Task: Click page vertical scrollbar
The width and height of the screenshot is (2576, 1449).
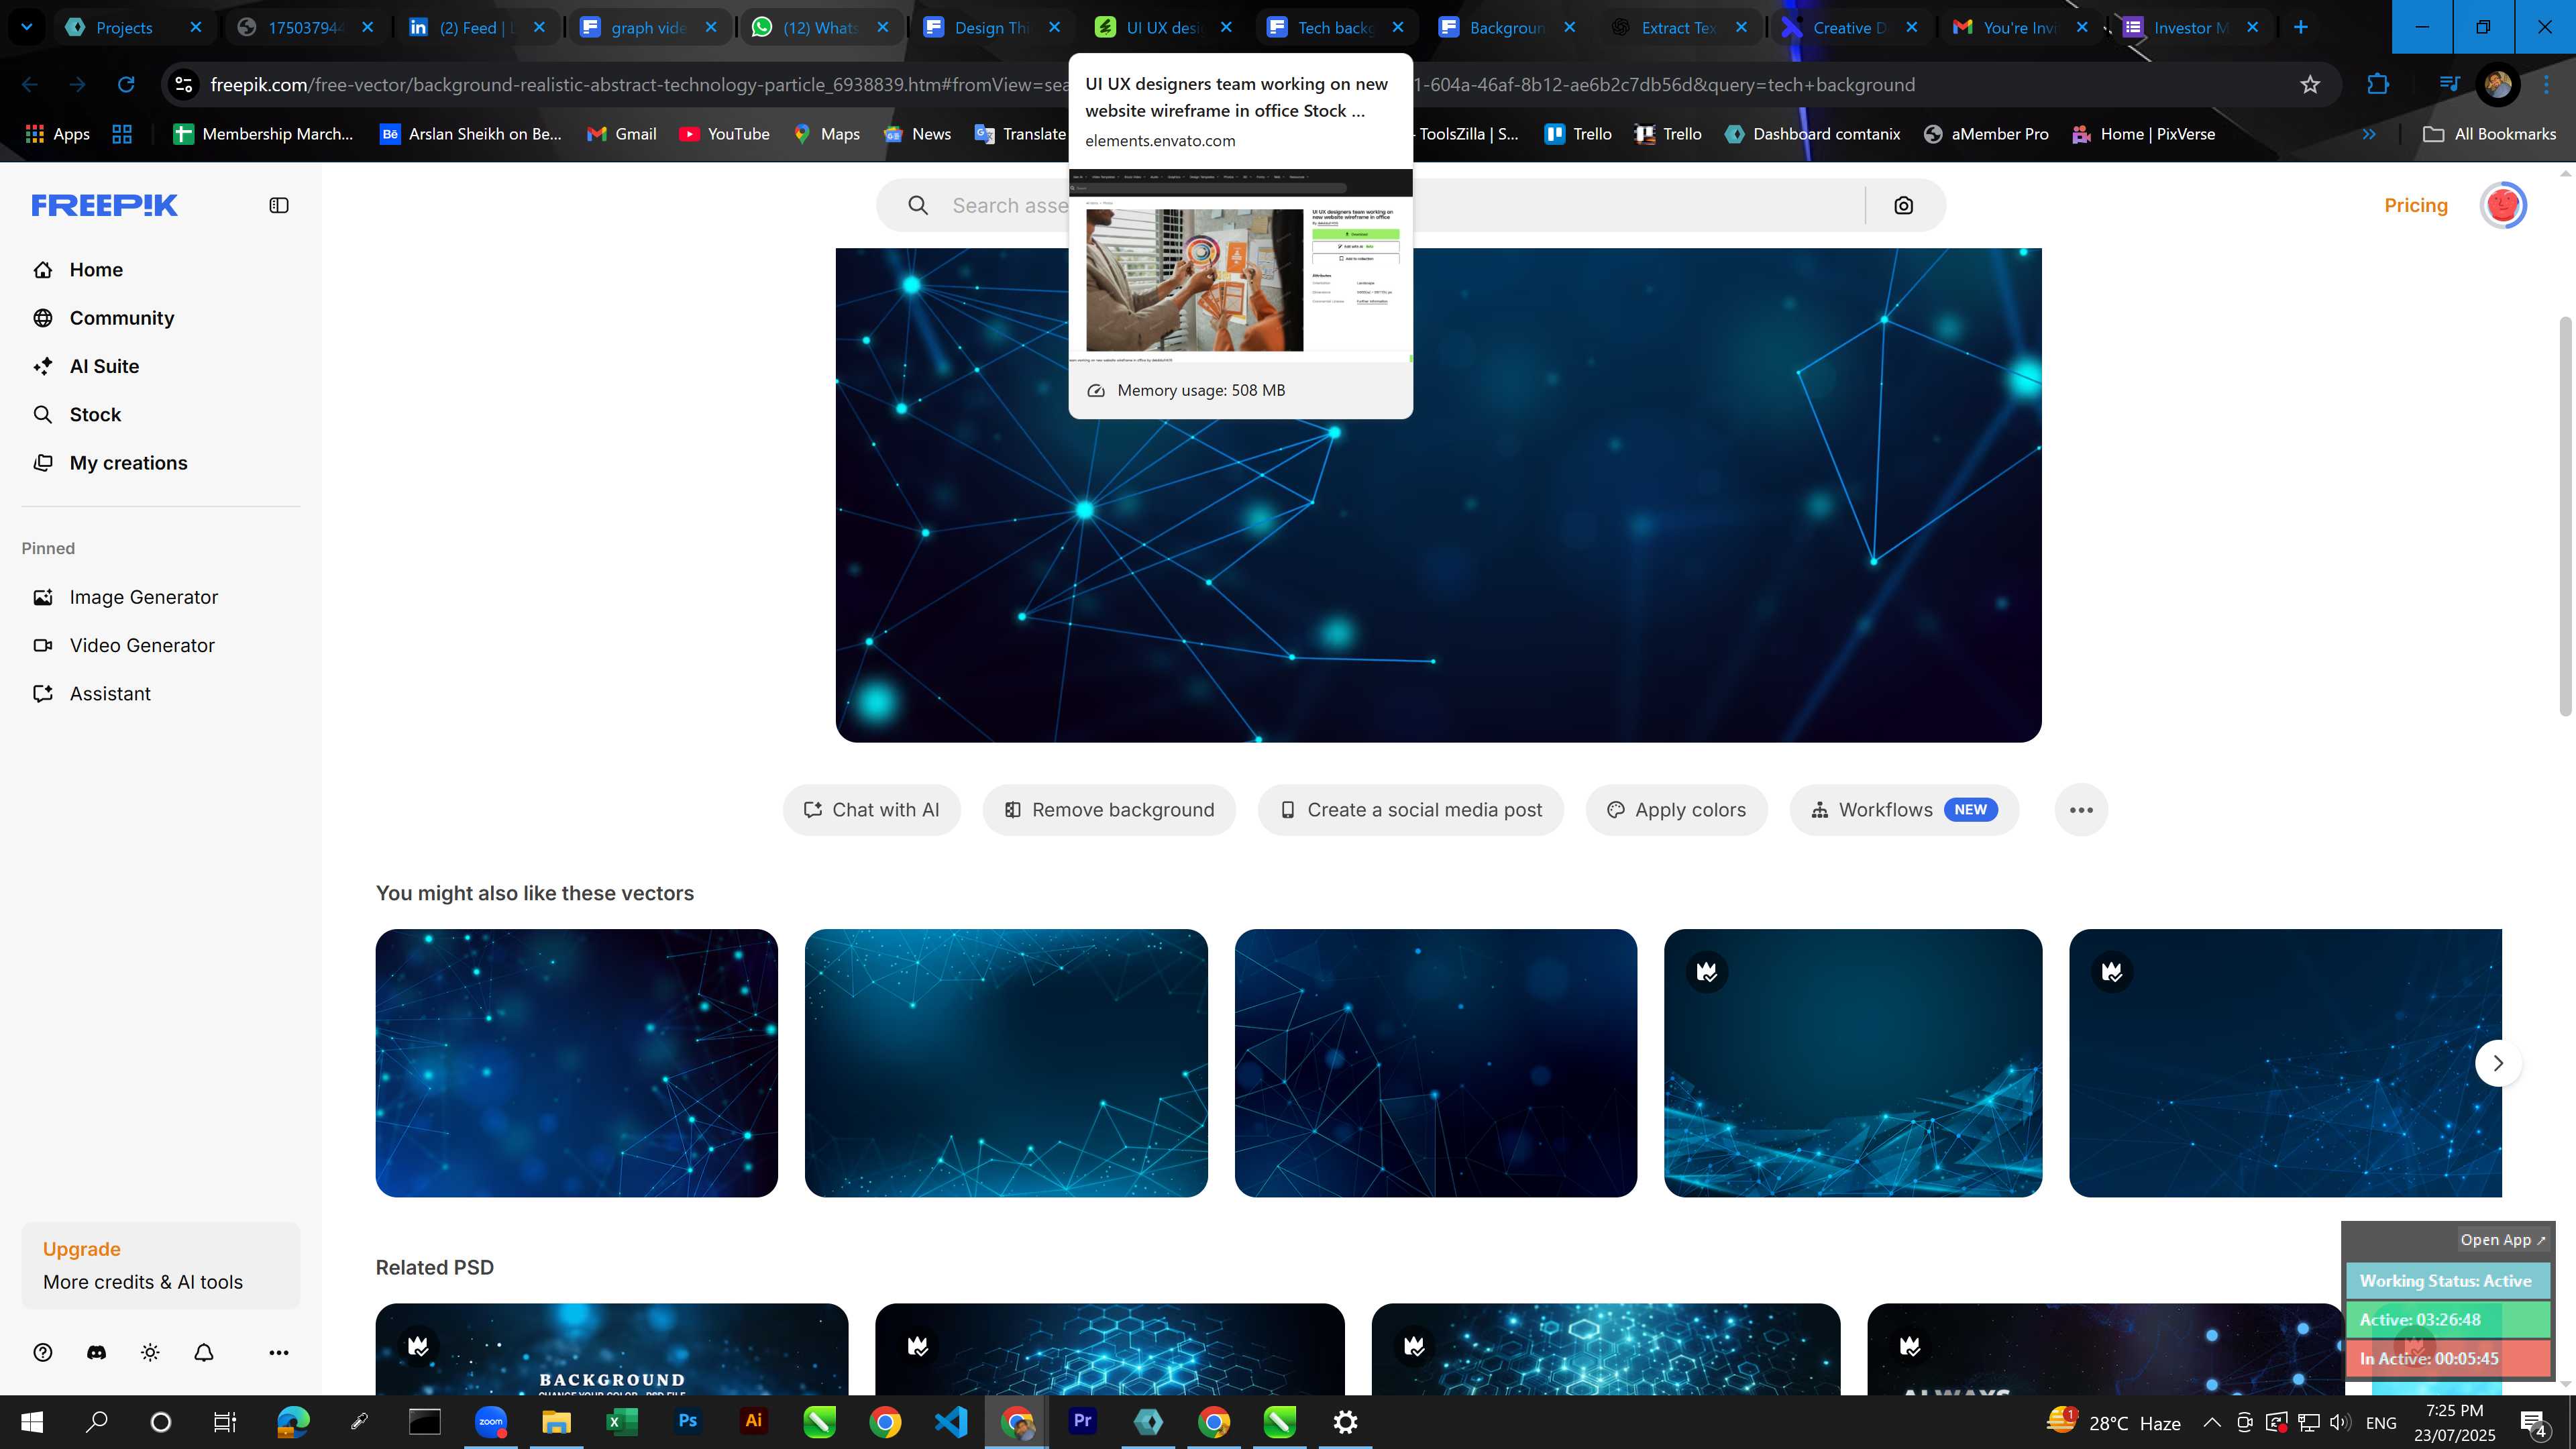Action: tap(2565, 515)
